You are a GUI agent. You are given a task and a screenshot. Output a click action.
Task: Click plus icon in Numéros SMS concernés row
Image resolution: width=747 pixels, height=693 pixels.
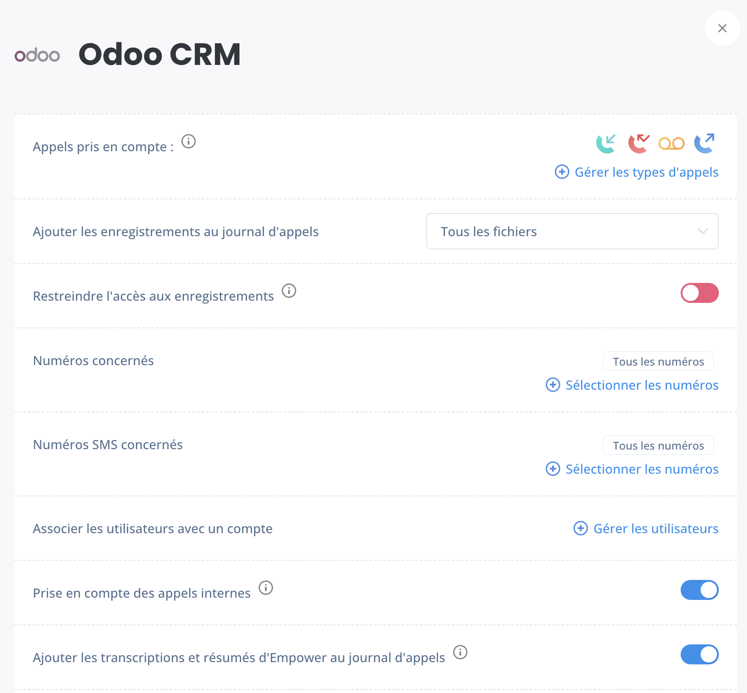[x=553, y=469]
